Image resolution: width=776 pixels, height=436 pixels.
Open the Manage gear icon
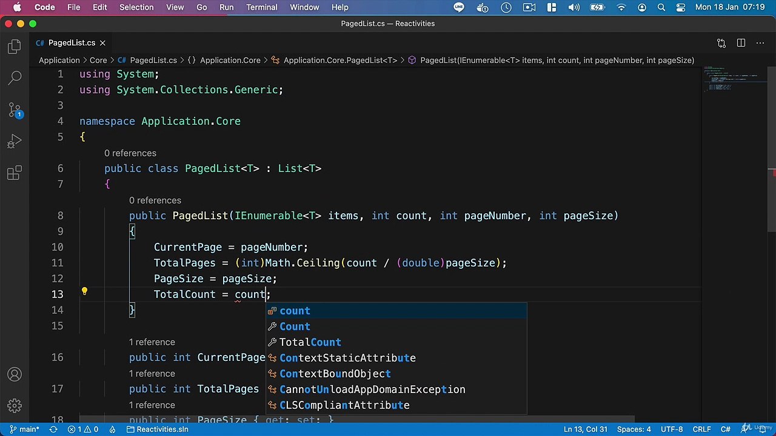[x=15, y=406]
